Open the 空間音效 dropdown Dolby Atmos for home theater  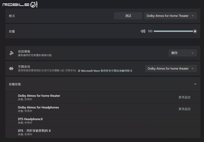[x=171, y=69]
